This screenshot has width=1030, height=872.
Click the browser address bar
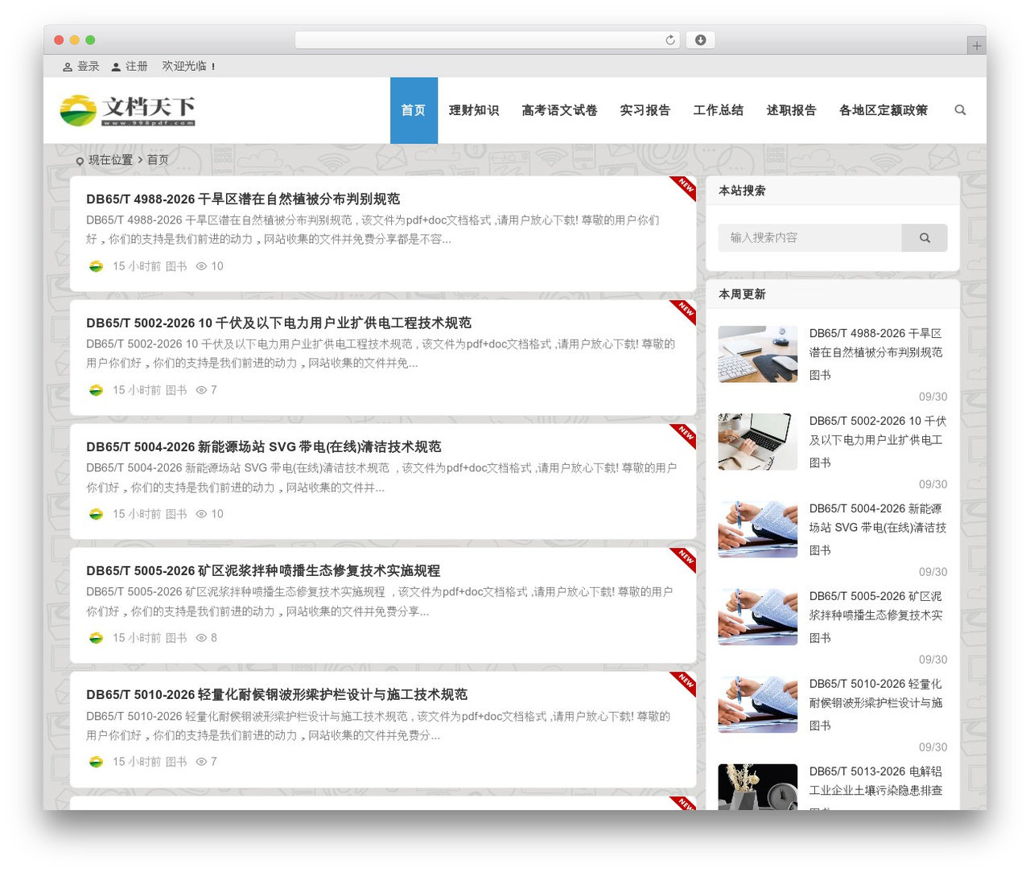point(488,40)
